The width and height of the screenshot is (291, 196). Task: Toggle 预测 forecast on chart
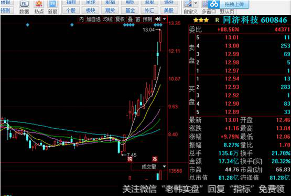coord(147,19)
